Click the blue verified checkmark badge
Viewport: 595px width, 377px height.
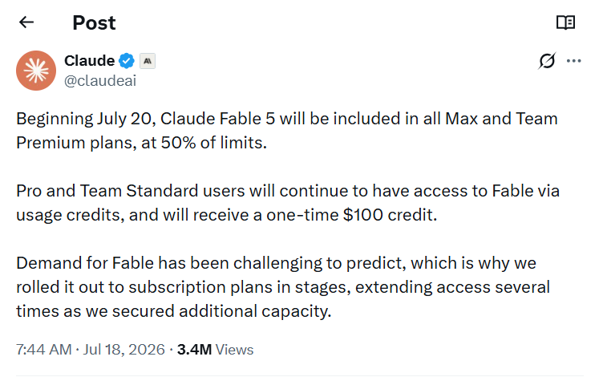[x=127, y=61]
